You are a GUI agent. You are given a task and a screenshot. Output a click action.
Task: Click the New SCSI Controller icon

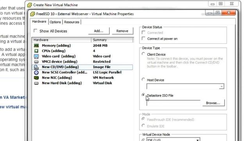(36, 72)
